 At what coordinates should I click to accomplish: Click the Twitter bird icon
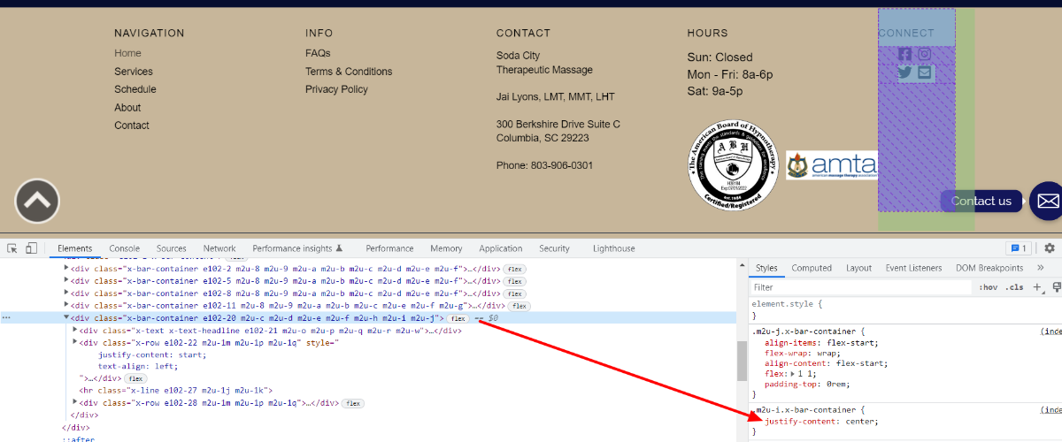point(904,72)
